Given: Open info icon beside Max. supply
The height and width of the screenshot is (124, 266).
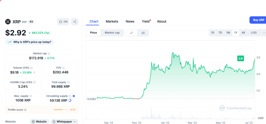Looking at the screenshot, I should coord(31,96).
